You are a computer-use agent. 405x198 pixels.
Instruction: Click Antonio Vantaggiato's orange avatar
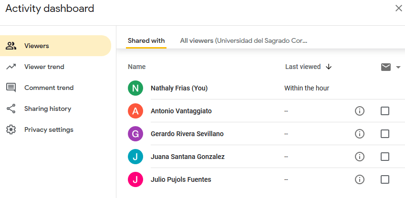point(135,111)
